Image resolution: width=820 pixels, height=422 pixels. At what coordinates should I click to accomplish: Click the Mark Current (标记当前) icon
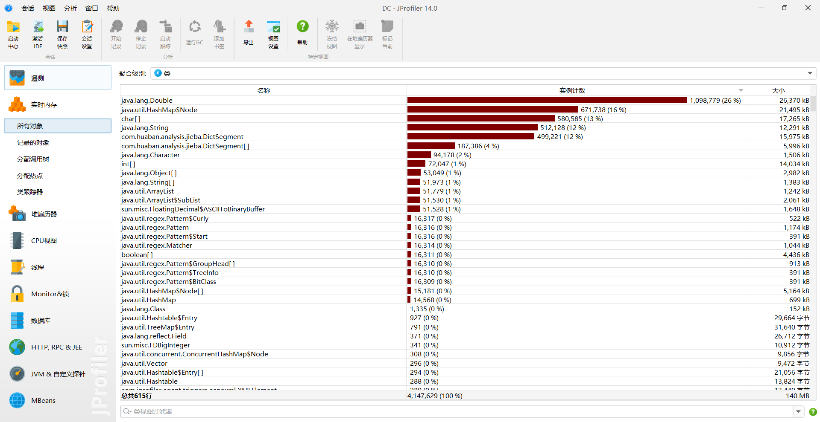point(387,34)
